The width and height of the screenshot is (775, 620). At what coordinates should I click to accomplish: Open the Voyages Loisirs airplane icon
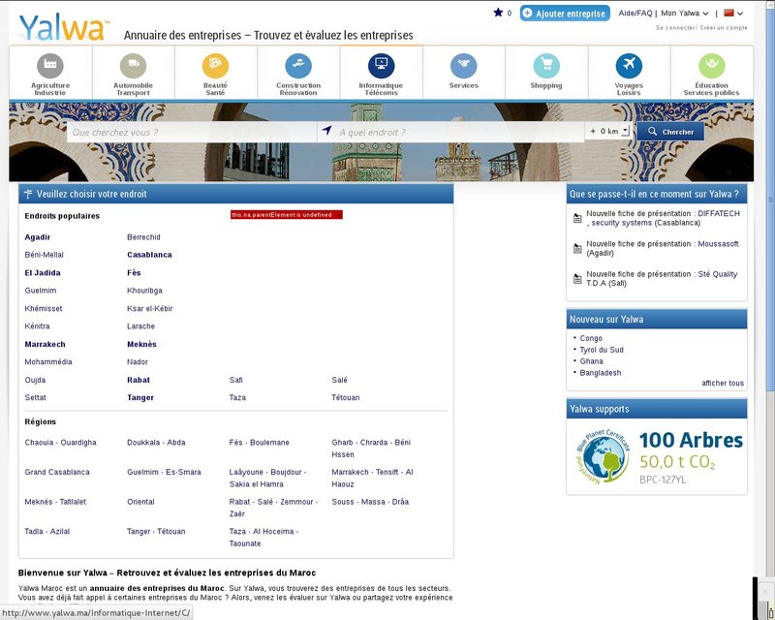click(629, 65)
